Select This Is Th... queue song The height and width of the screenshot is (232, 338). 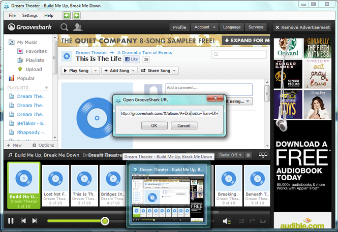(x=84, y=186)
